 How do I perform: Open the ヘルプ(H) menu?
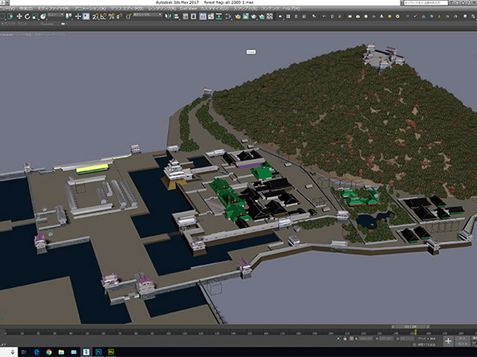tap(290, 8)
